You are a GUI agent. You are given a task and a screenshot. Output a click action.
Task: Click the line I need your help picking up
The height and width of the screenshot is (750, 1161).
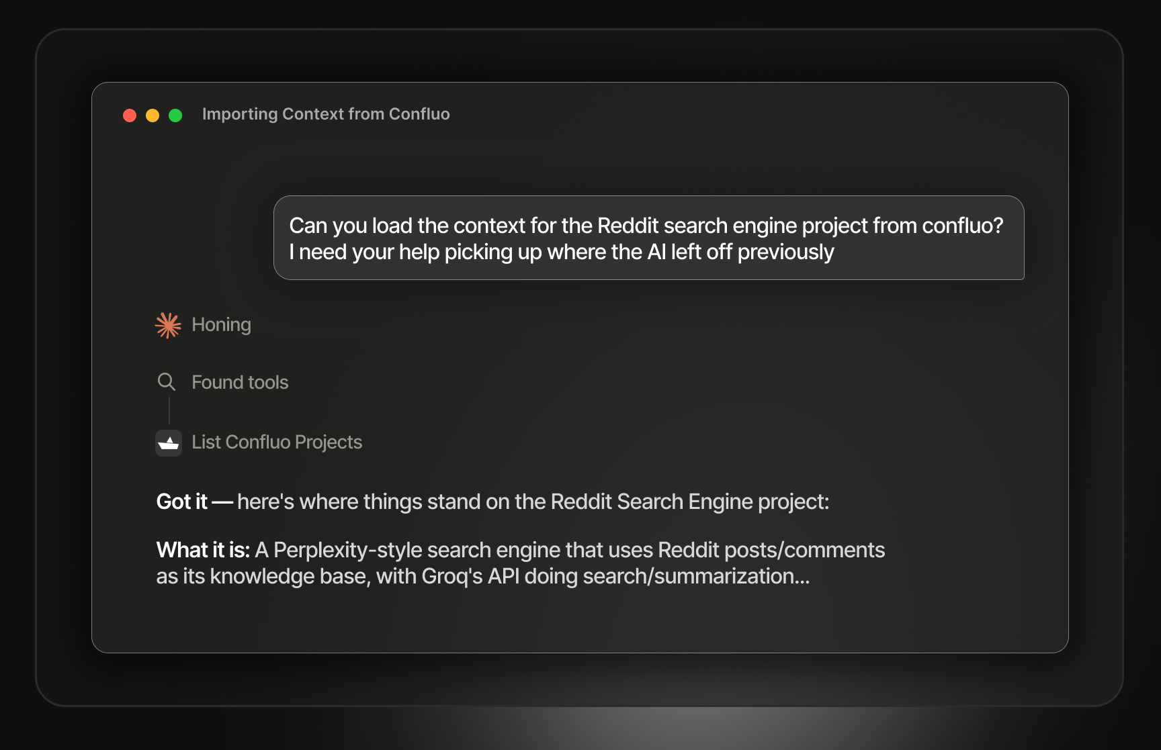click(561, 252)
